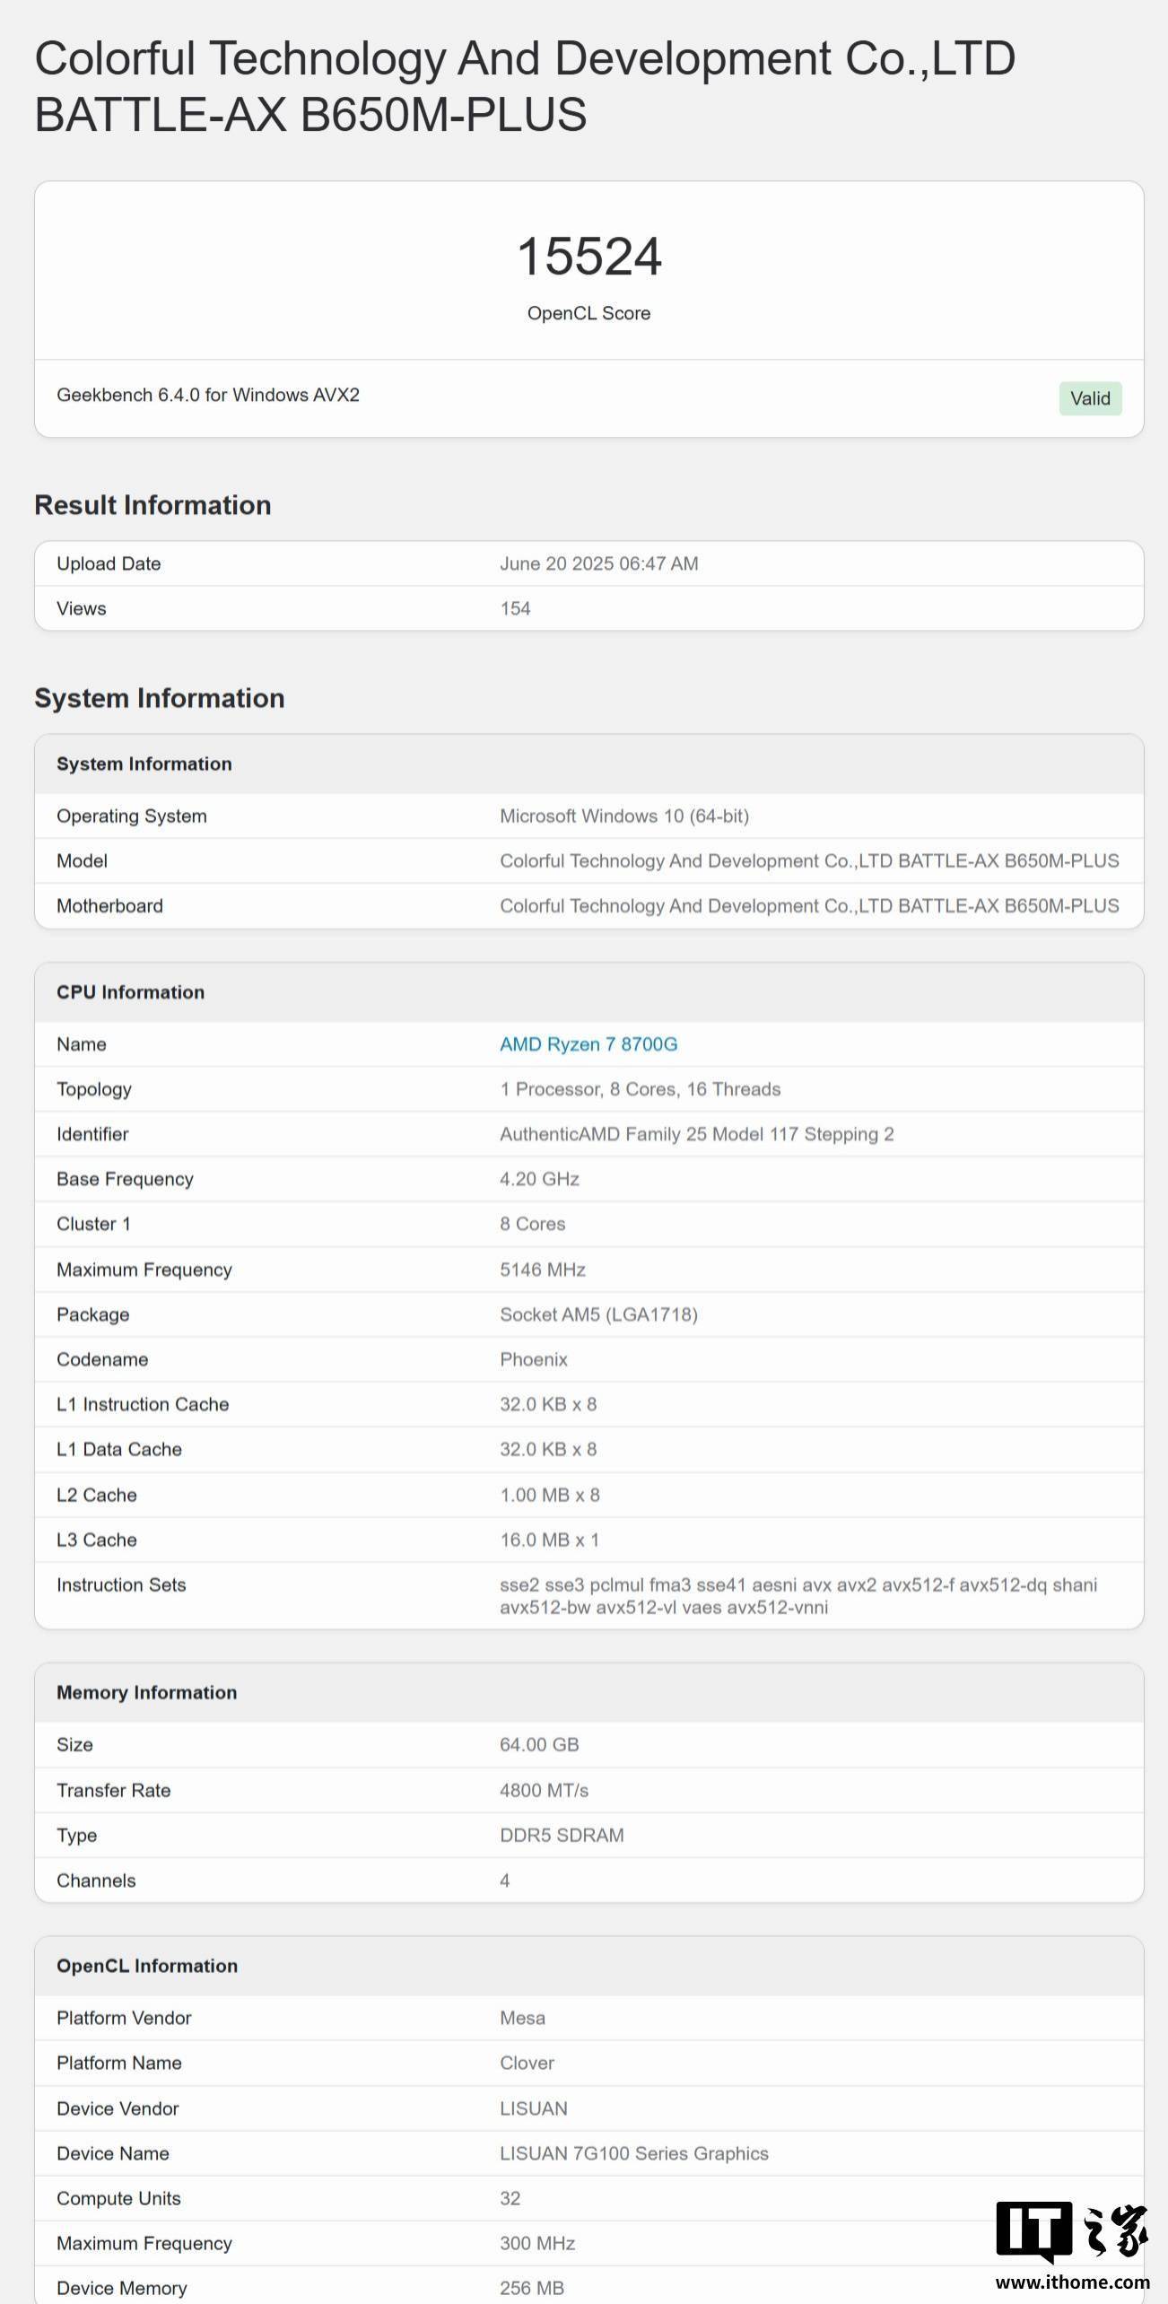Click the Instruction Sets value text
Screen dimensions: 1168x2304
point(798,1596)
